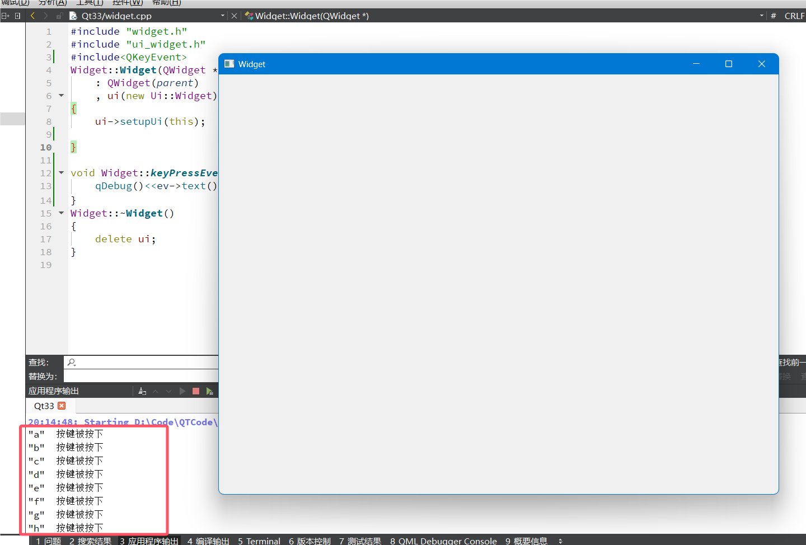Viewport: 806px width, 545px height.
Task: Close the Qt33 output tab via red X
Action: click(x=62, y=406)
